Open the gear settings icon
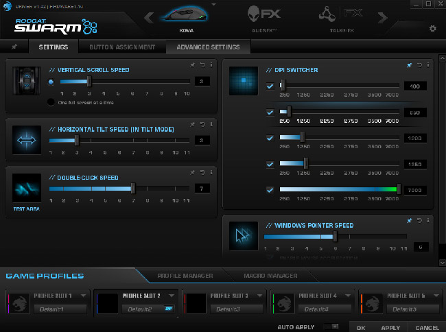 point(433,28)
